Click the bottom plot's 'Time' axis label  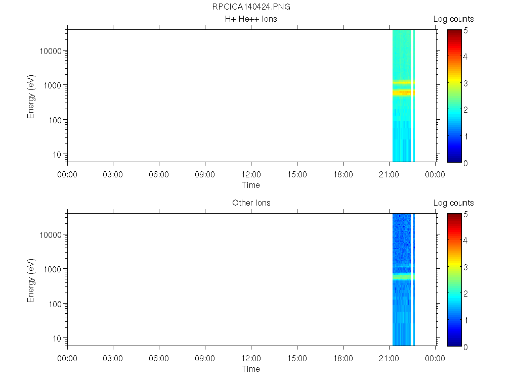coord(251,369)
